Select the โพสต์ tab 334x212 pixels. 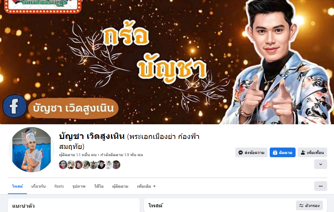click(x=18, y=186)
